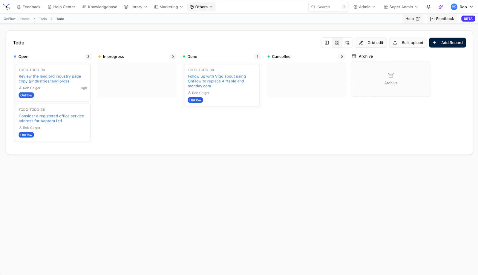Open the Others dropdown menu
The height and width of the screenshot is (275, 478).
(x=201, y=7)
